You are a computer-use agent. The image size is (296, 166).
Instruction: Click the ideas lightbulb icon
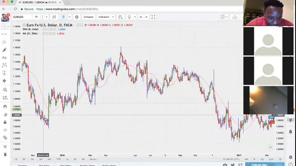129,17
